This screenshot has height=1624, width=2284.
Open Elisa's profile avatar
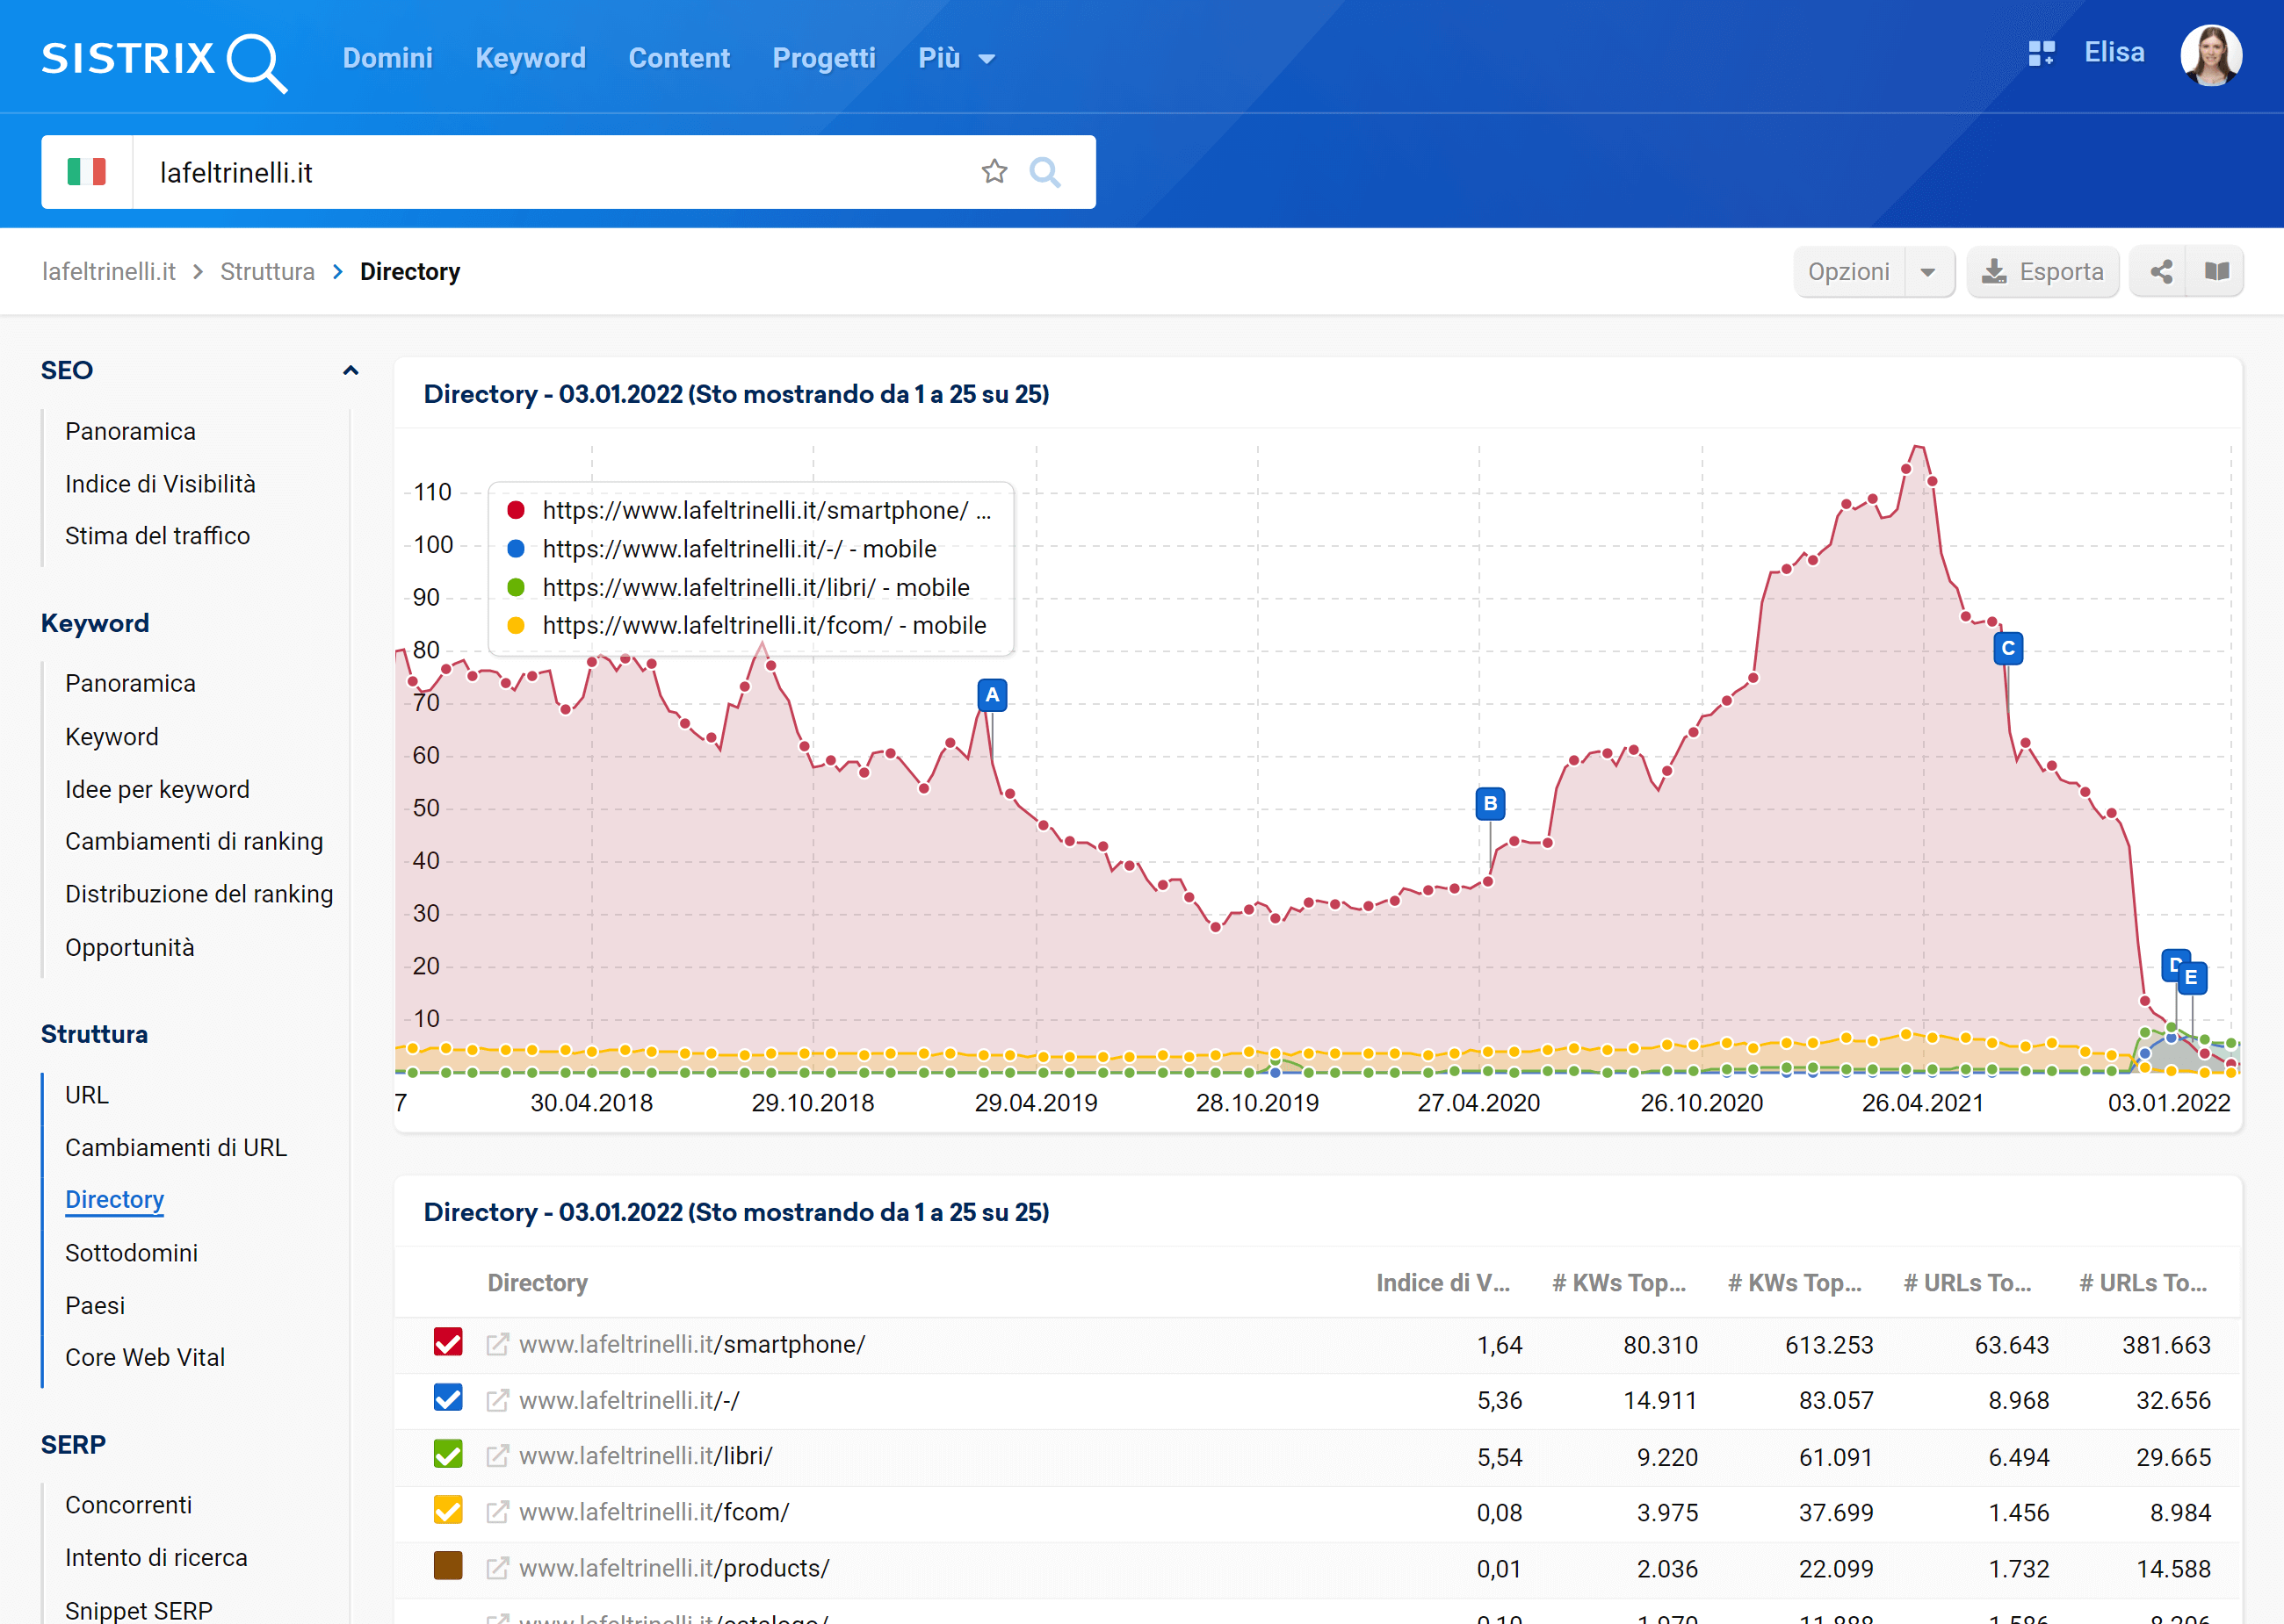coord(2211,55)
